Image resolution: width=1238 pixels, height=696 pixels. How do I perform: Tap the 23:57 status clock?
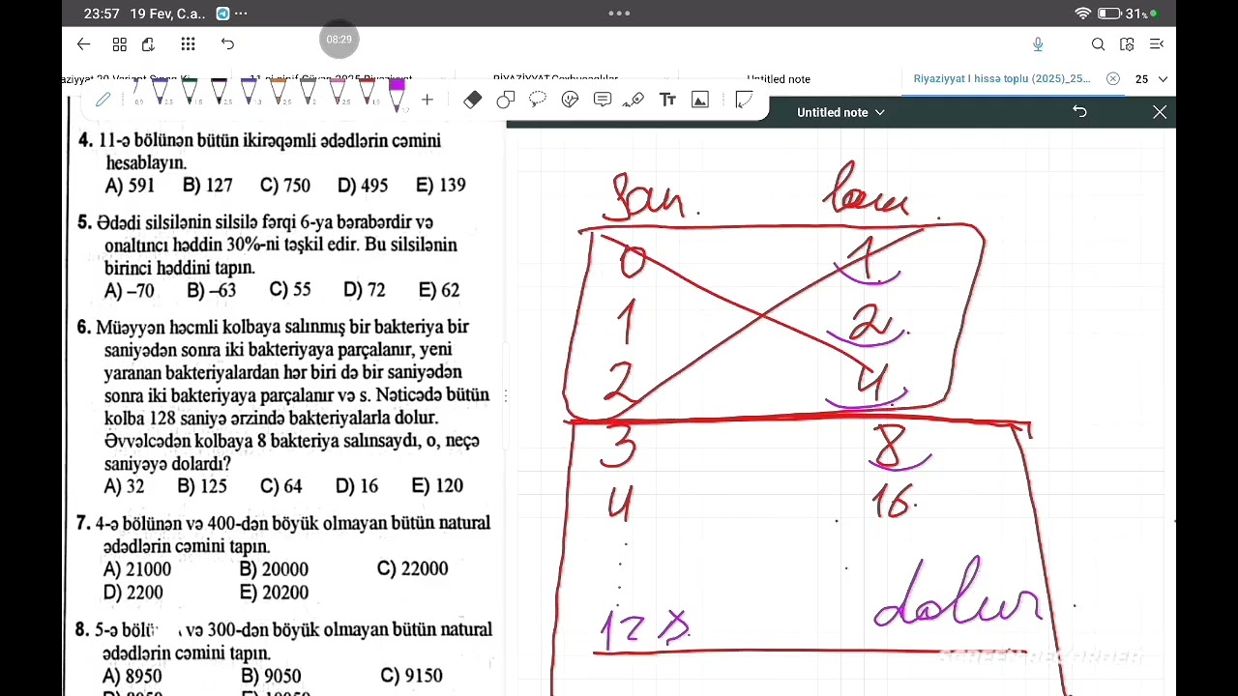coord(102,14)
